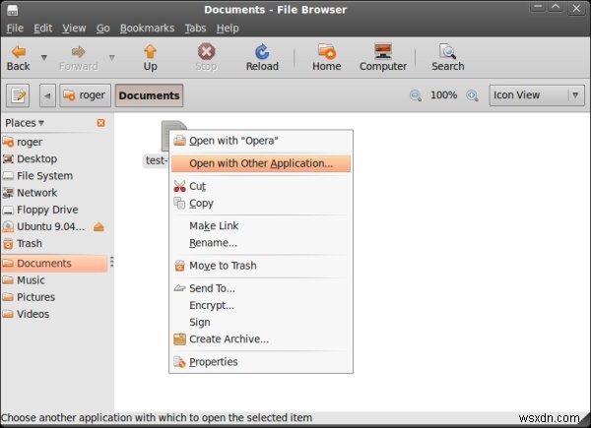Open the Tabs menu
591x428 pixels.
click(x=195, y=29)
